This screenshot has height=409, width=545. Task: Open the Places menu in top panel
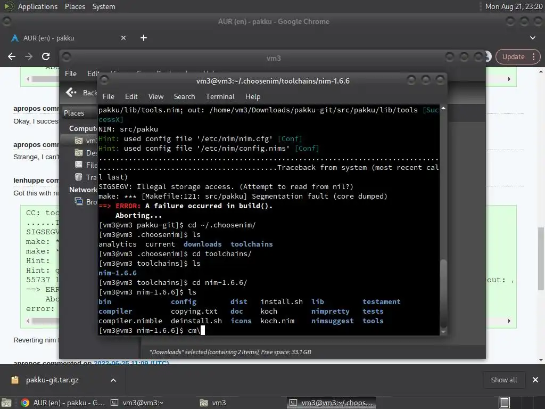[x=75, y=6]
